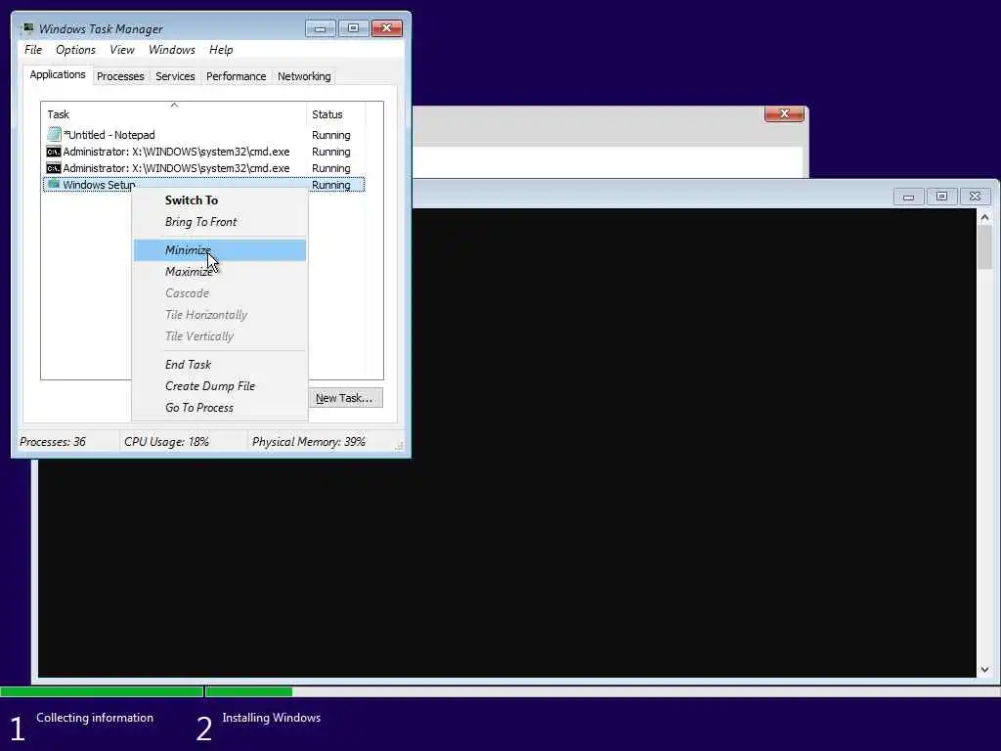
Task: Open the View menu
Action: [122, 50]
